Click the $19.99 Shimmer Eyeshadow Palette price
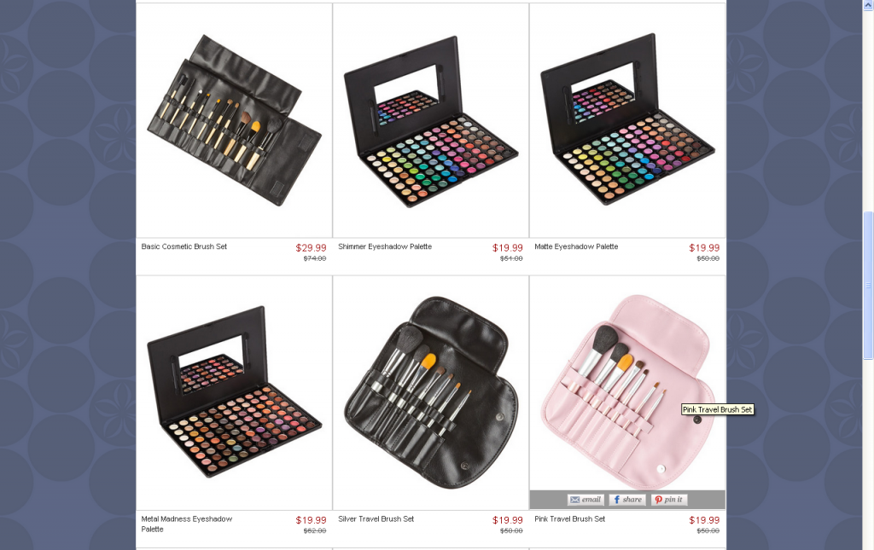The width and height of the screenshot is (874, 550). point(508,248)
